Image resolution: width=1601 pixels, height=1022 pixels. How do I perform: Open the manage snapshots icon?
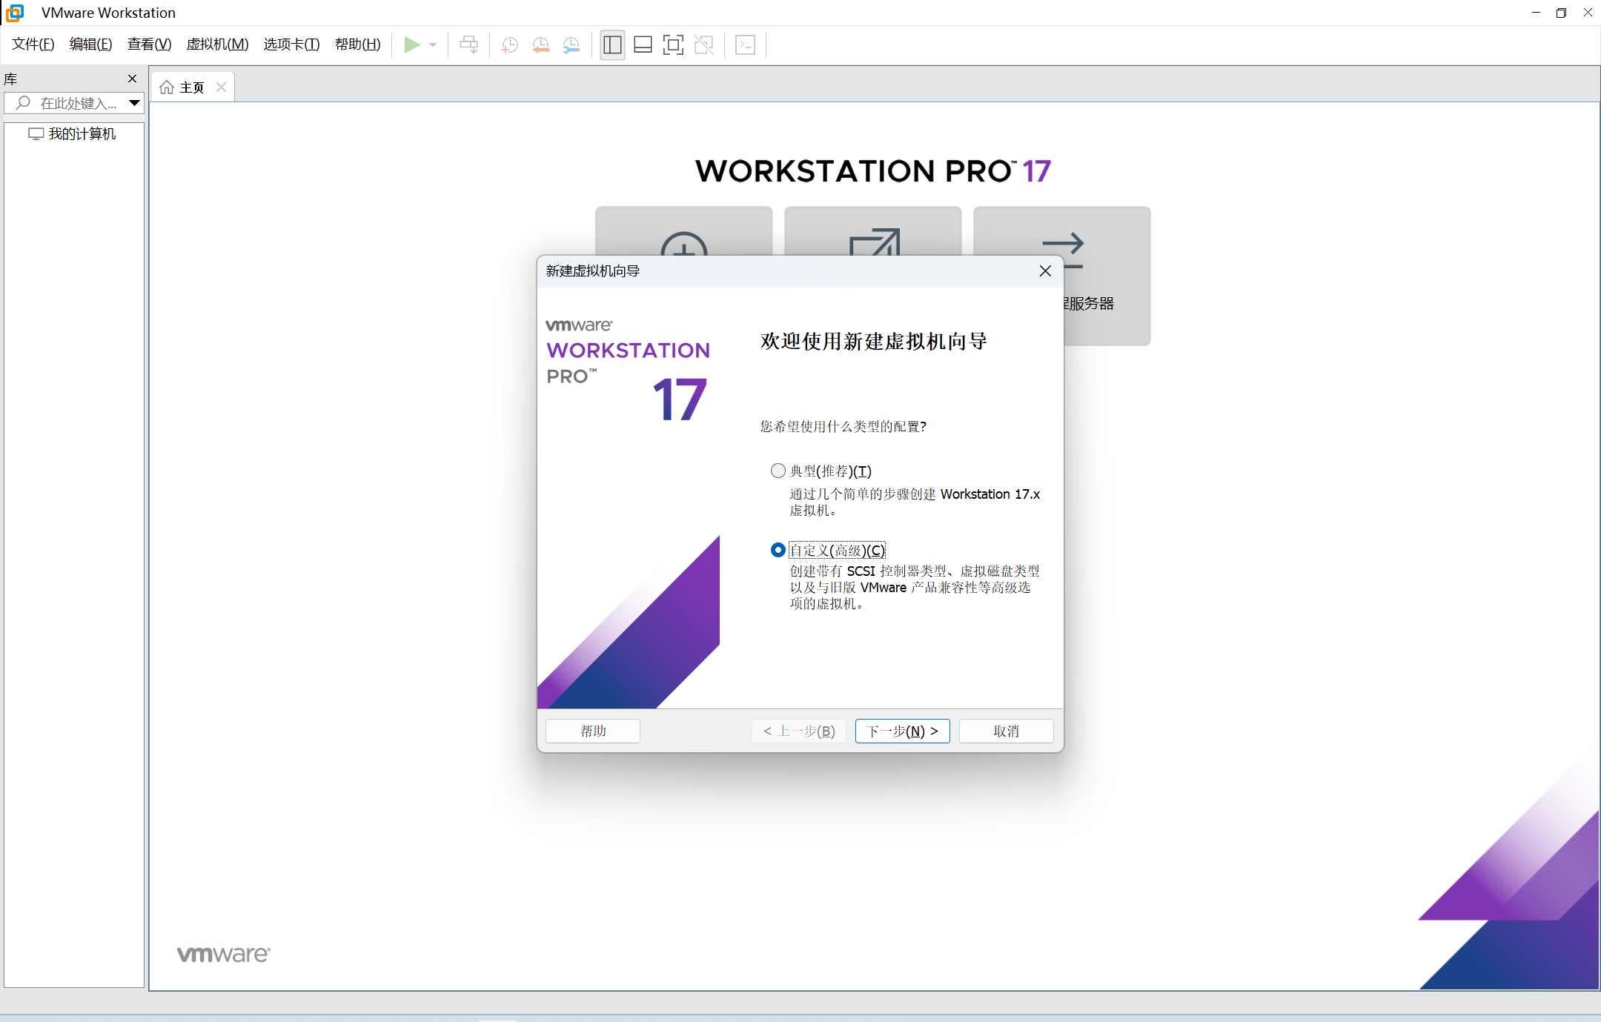click(x=571, y=44)
